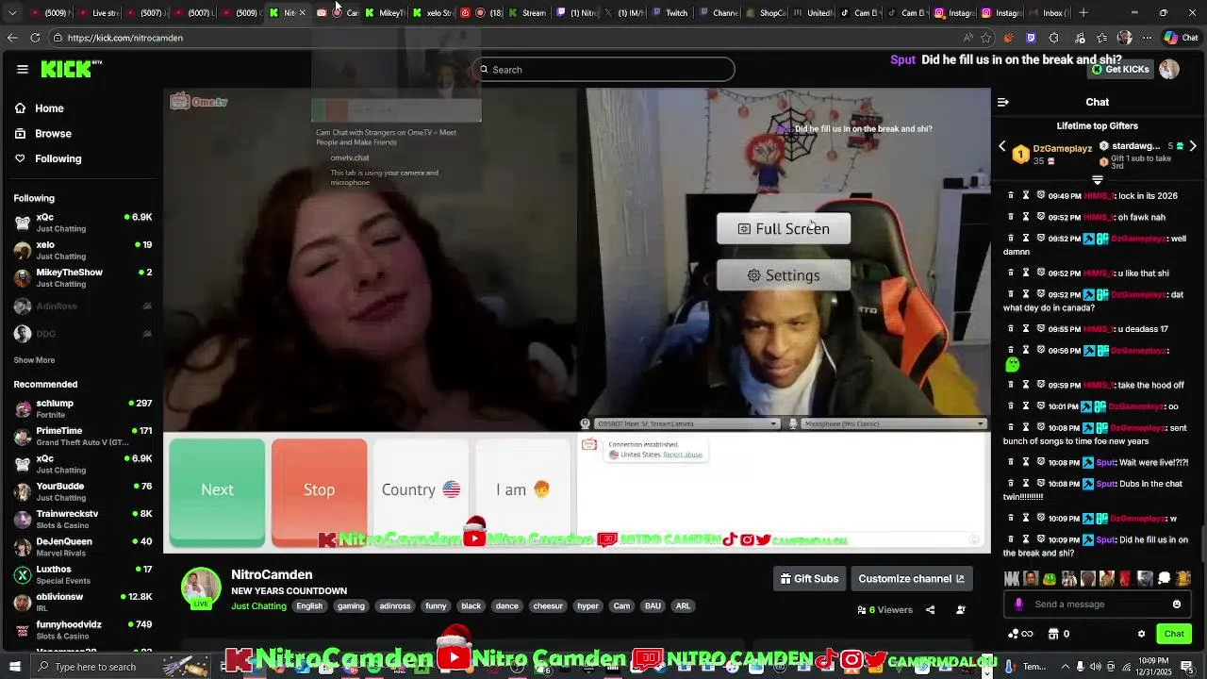Ban user on 'u deadass 17' message
This screenshot has width=1207, height=679.
(x=1041, y=329)
